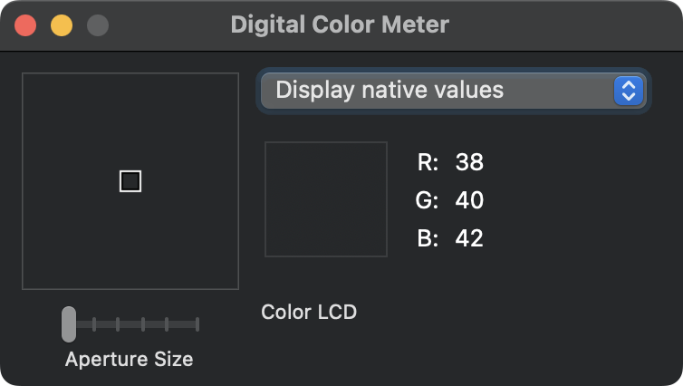Click the B: channel label
This screenshot has height=386, width=683.
(x=428, y=238)
